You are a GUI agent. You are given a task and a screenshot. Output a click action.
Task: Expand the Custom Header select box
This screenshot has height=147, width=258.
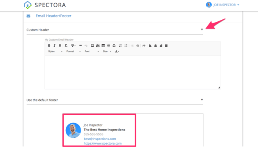click(x=114, y=30)
